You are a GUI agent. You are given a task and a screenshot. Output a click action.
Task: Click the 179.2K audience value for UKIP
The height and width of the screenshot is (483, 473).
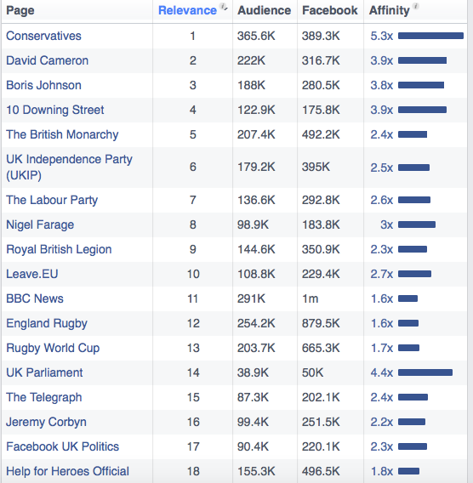(x=256, y=168)
